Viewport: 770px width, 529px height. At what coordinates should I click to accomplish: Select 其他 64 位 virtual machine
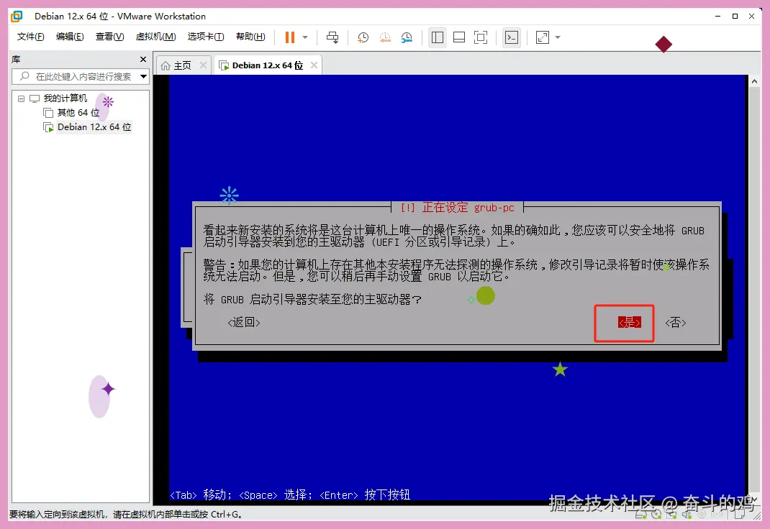point(78,113)
